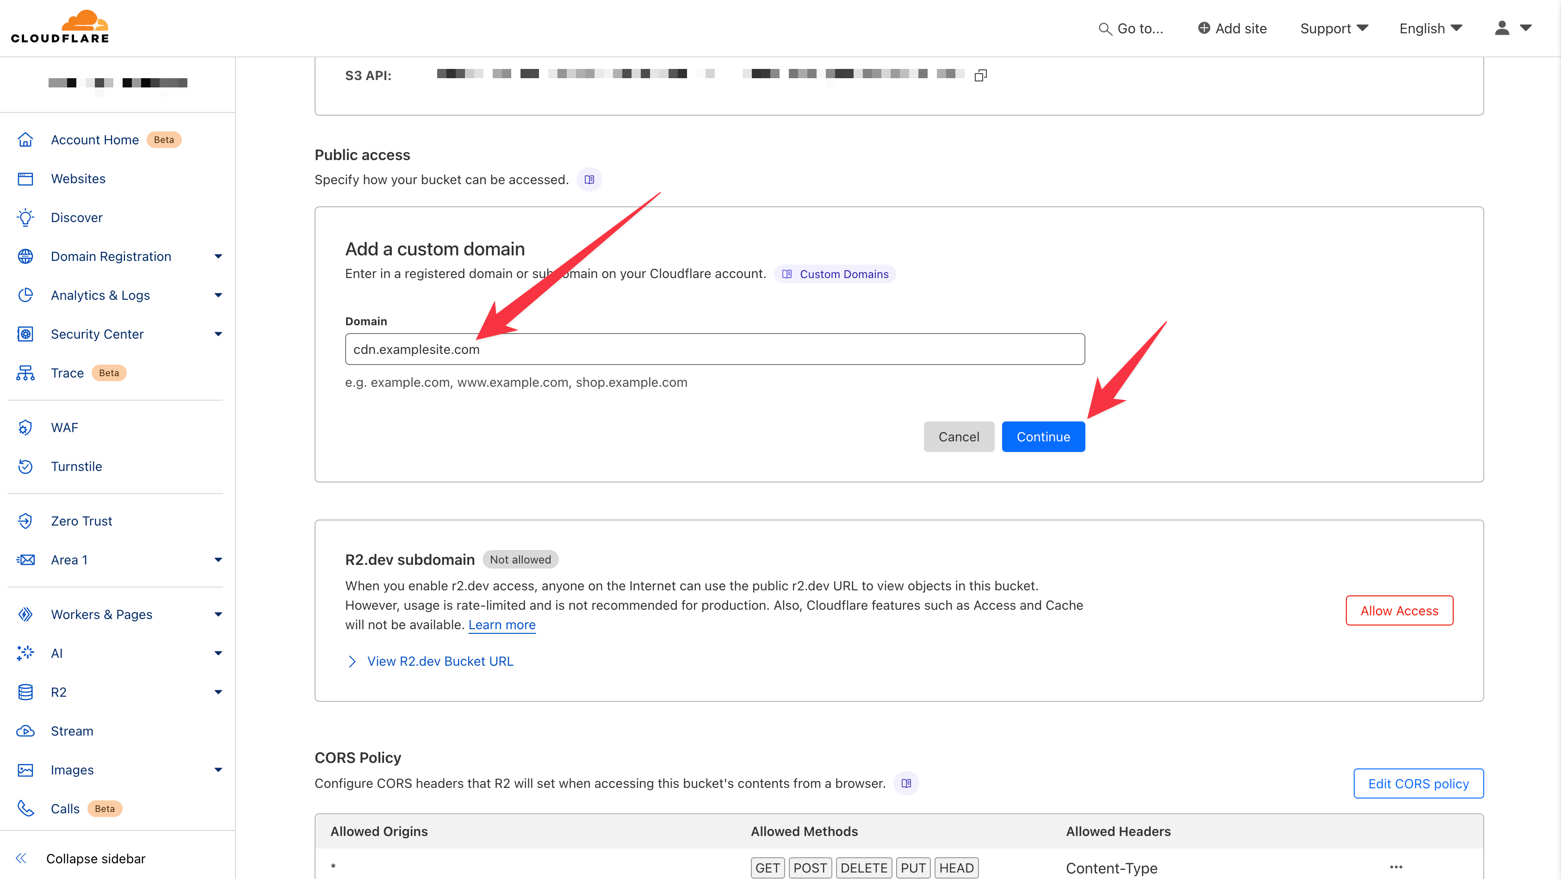This screenshot has width=1561, height=879.
Task: Click the GET method tag
Action: 767,867
